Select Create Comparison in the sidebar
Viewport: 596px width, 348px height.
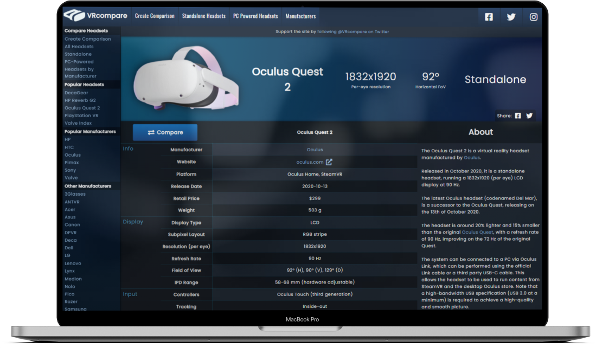[x=88, y=38]
